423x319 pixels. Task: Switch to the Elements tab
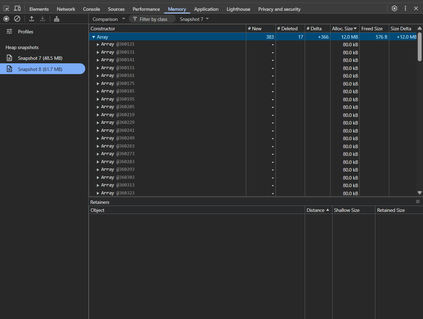point(39,9)
